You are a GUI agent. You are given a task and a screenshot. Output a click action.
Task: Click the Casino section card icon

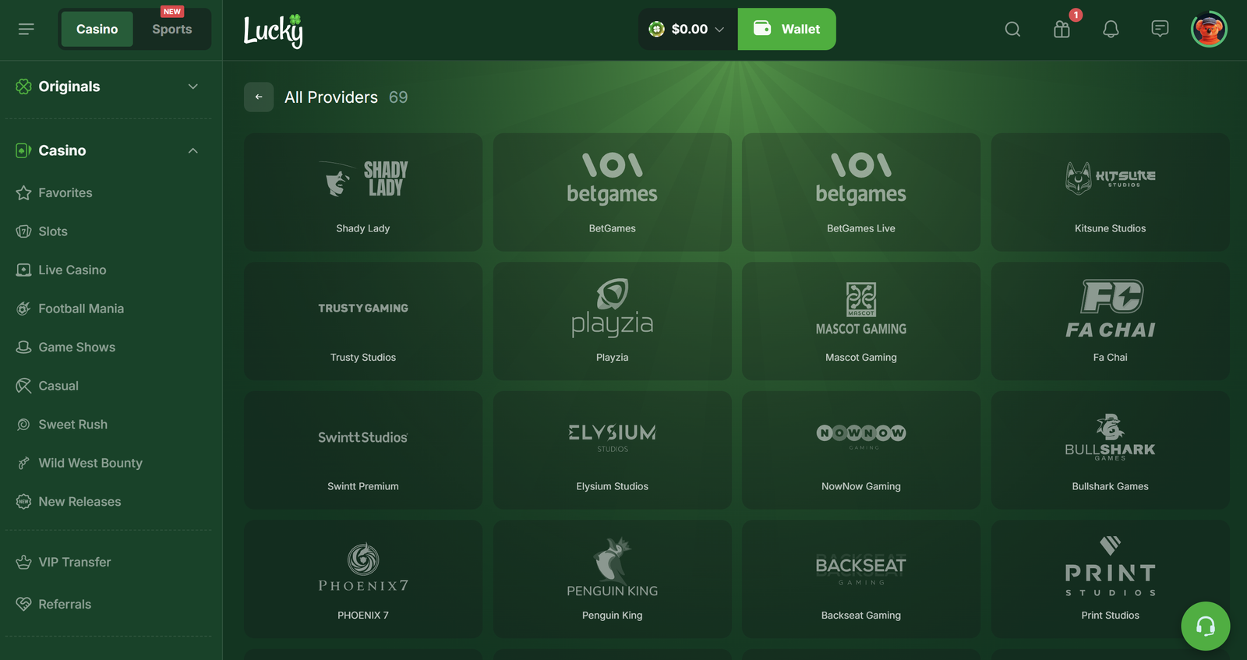[23, 150]
